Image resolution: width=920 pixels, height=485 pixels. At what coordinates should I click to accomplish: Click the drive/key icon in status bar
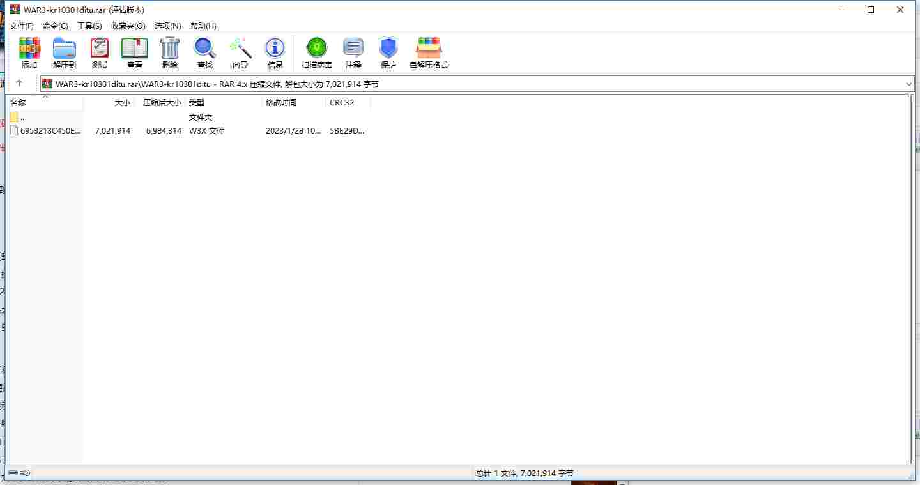point(19,473)
